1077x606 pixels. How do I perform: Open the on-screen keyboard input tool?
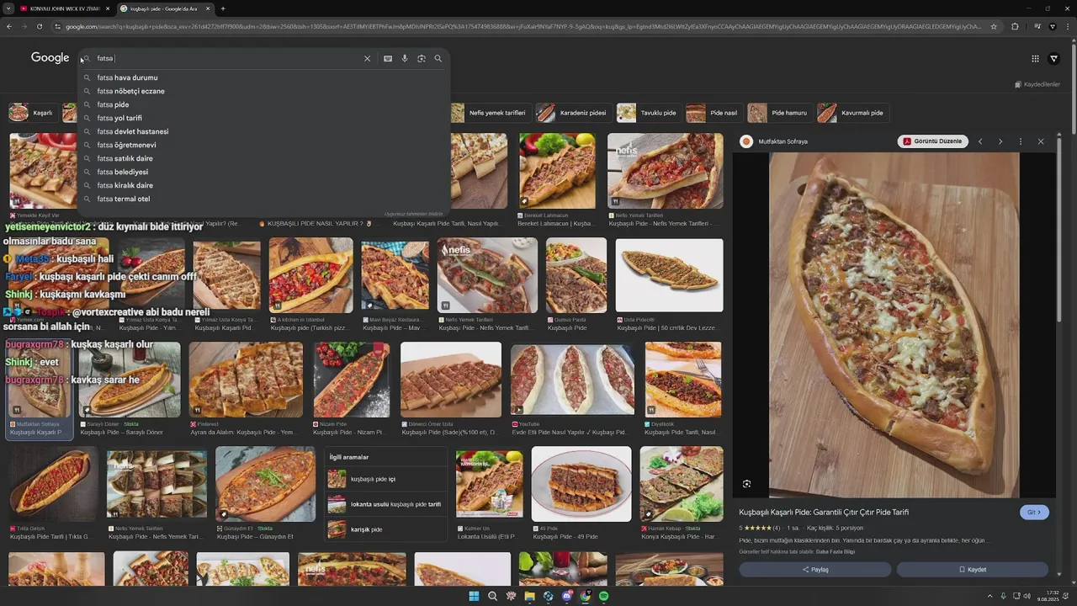click(x=388, y=59)
